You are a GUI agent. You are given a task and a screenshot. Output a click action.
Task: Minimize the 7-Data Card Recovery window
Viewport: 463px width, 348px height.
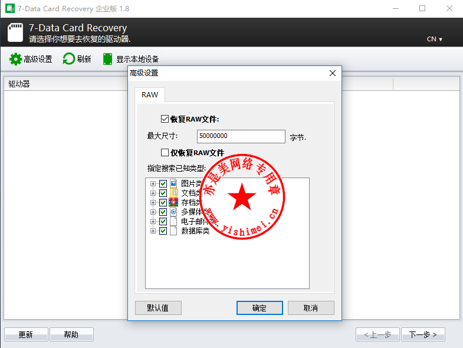(x=396, y=8)
